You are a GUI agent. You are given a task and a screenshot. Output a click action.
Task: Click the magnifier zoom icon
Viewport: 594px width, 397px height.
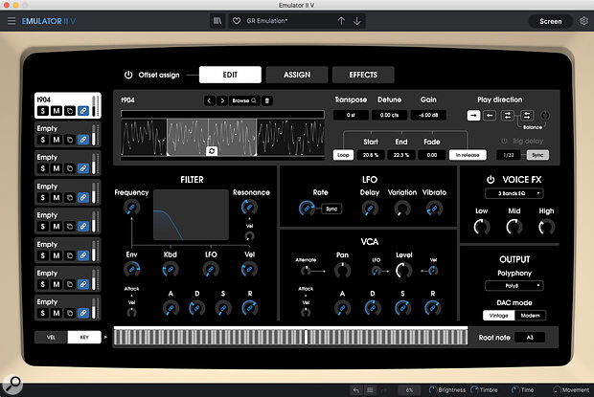(x=12, y=384)
